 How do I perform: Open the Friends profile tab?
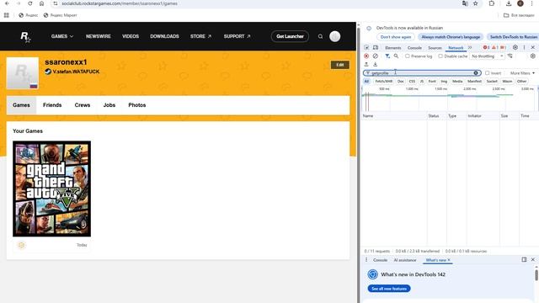pyautogui.click(x=52, y=105)
